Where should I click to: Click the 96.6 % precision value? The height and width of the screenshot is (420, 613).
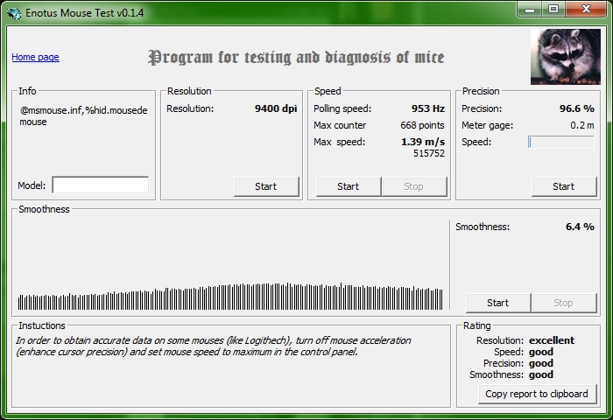point(576,108)
